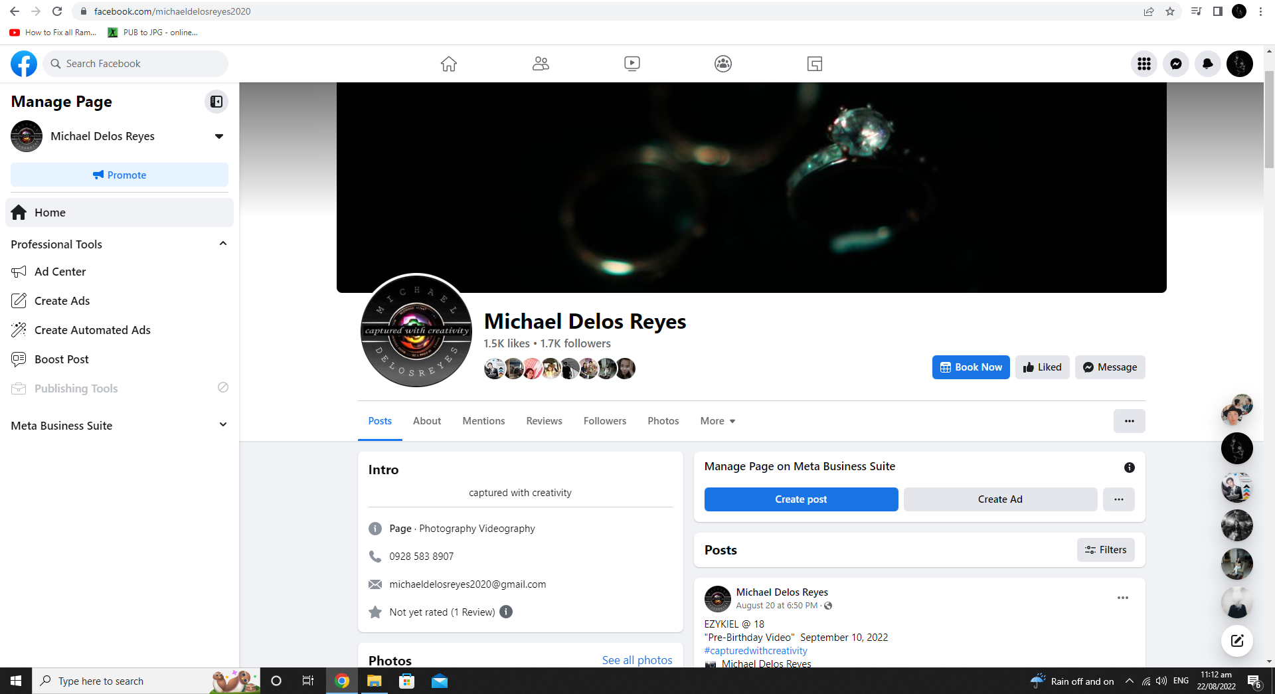
Task: Click the Create Ad button
Action: click(x=1000, y=499)
